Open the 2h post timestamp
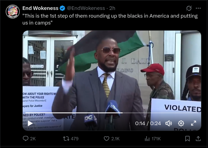The image size is (208, 148). pyautogui.click(x=112, y=8)
